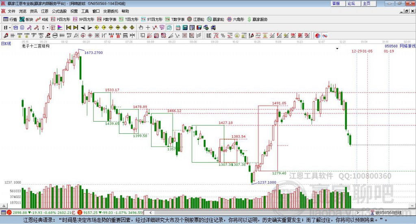Click the 01-19 date marker
This screenshot has height=224, width=416.
coord(389,51)
